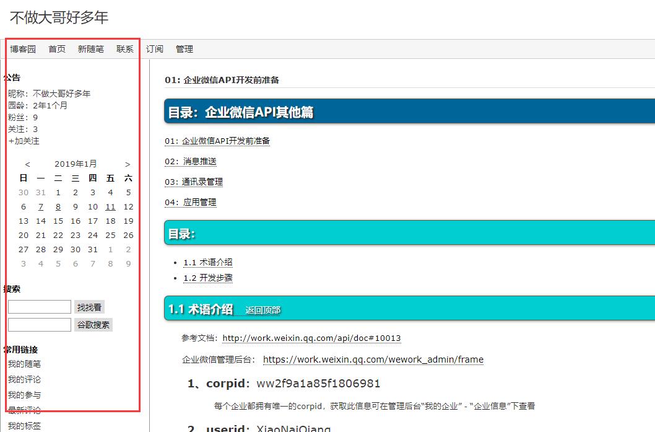
Task: Click the 目录：企业微信API其他篇 header
Action: 409,112
